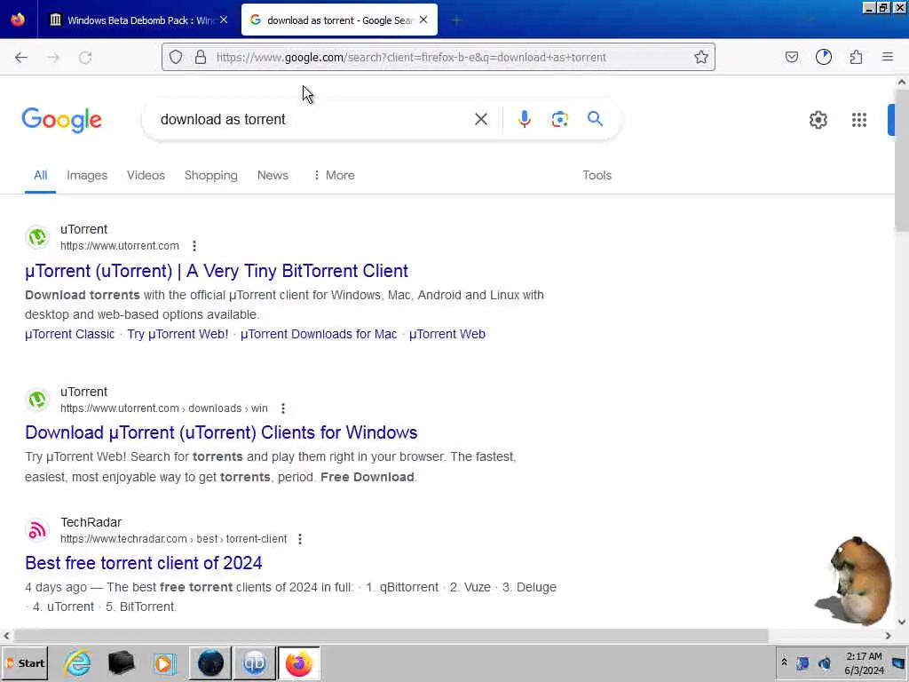Open Try µTorrent Web! sitelink

pyautogui.click(x=178, y=334)
